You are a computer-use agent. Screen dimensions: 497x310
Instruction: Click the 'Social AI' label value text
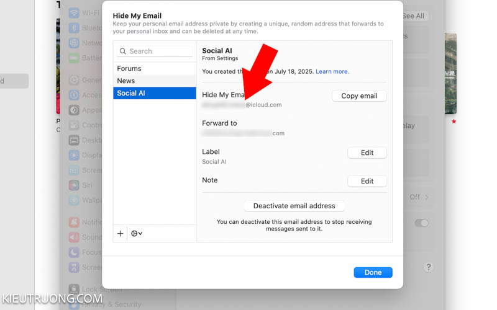point(214,162)
